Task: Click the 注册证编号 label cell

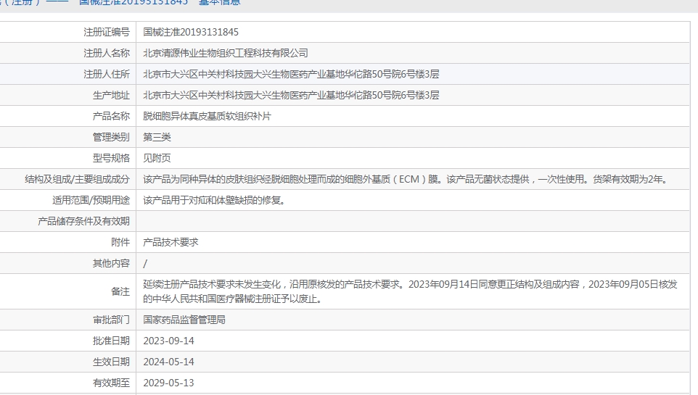Action: pos(107,32)
